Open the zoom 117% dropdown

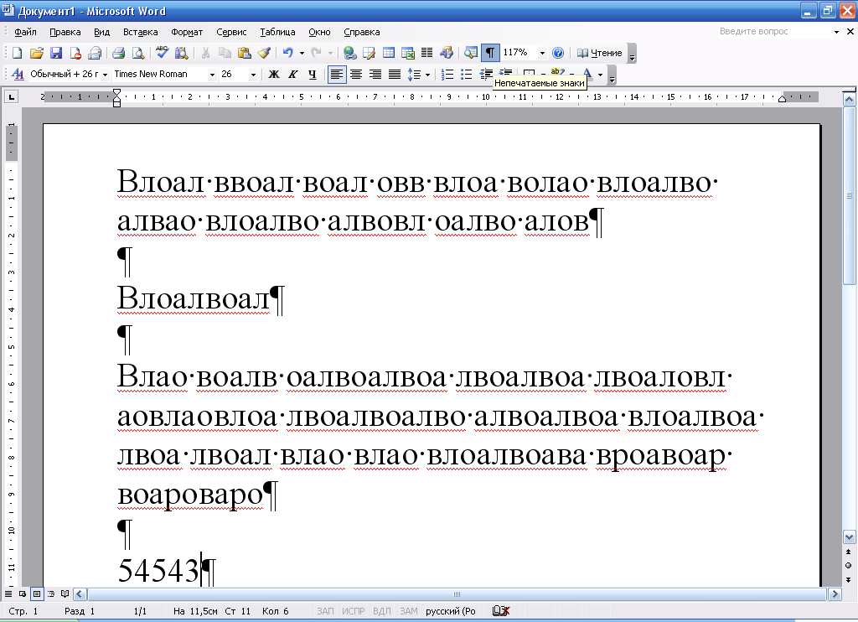click(x=542, y=53)
